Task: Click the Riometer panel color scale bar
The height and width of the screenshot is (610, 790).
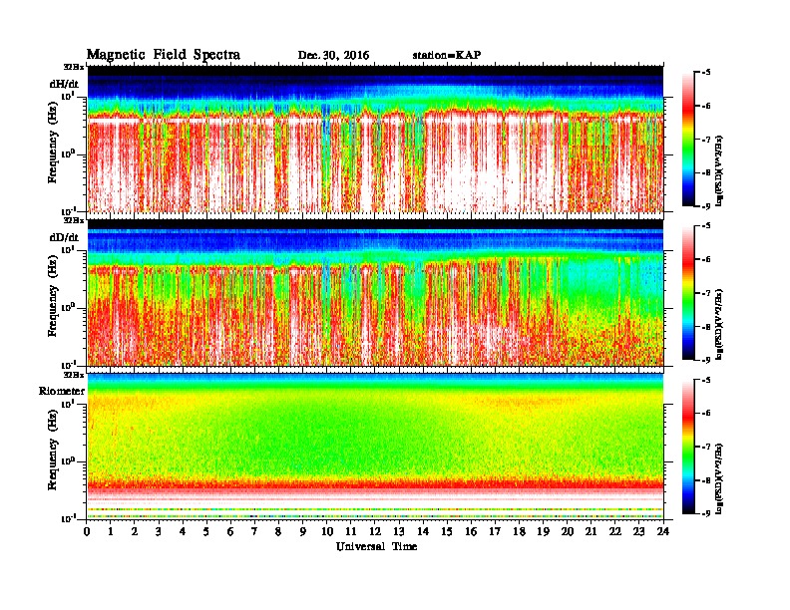Action: [688, 447]
